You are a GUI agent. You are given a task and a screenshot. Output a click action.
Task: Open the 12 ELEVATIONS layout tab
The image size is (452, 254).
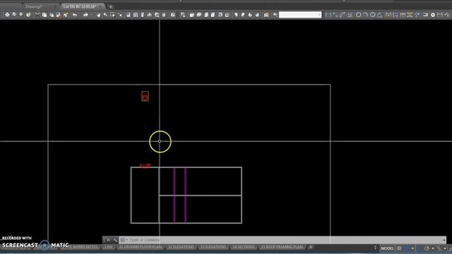(x=181, y=247)
